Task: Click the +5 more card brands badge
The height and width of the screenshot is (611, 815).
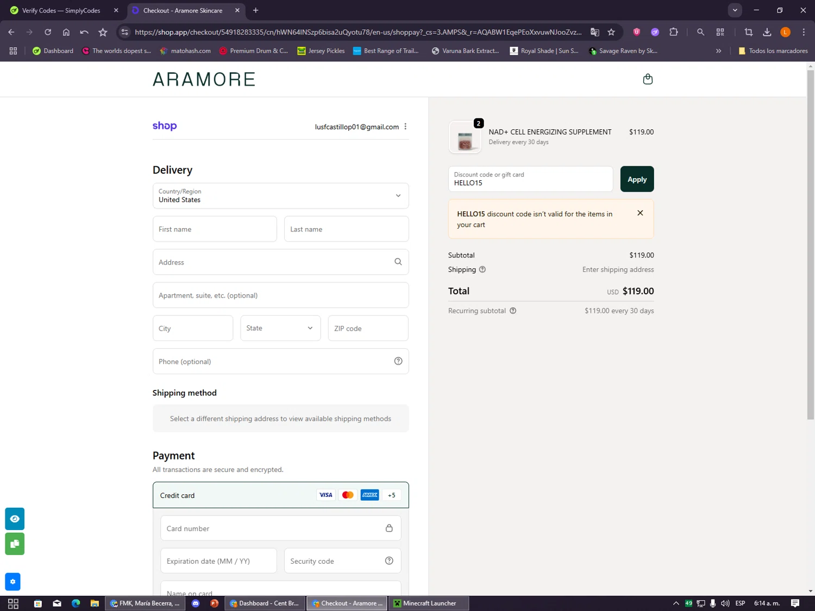Action: click(392, 495)
